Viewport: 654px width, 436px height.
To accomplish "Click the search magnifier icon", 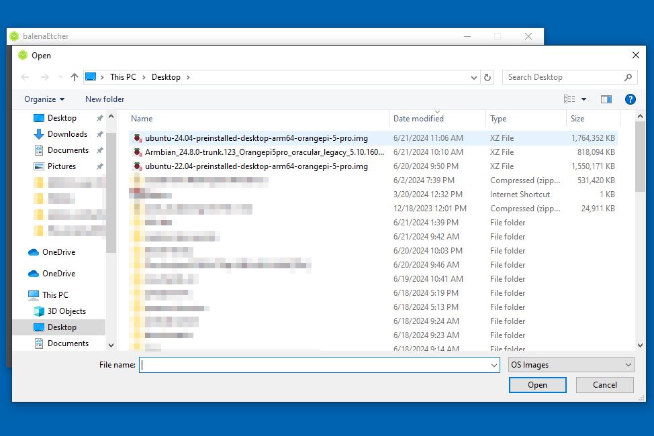I will pyautogui.click(x=628, y=77).
